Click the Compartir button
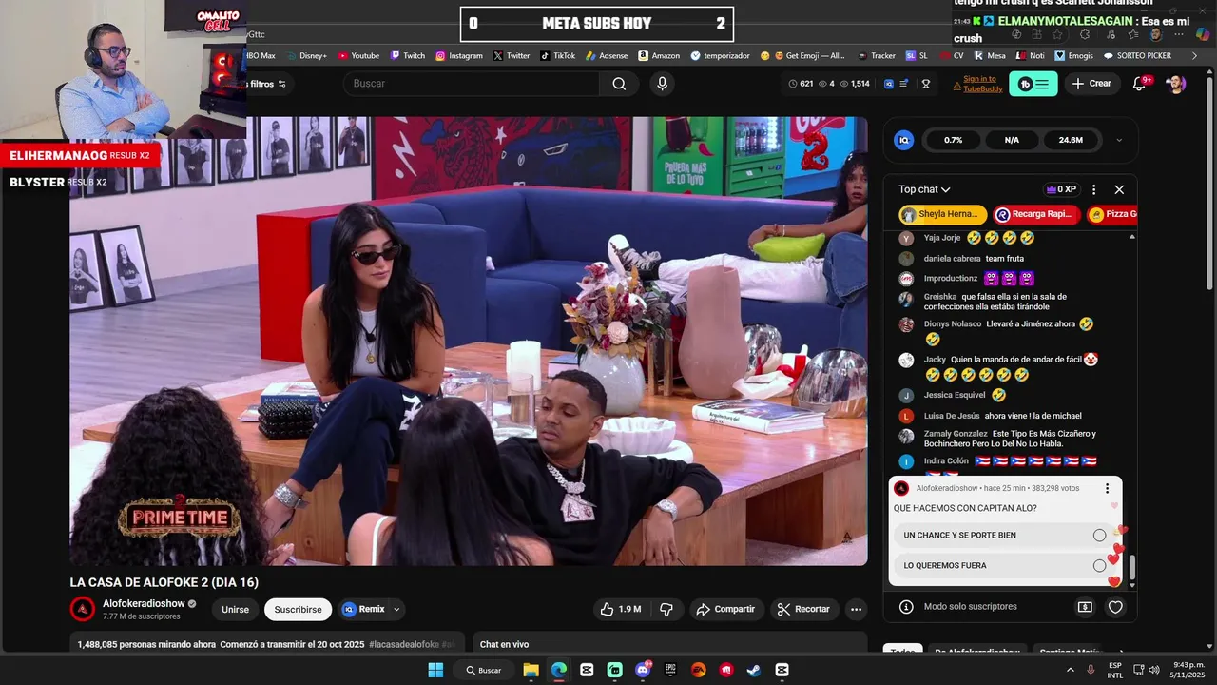The height and width of the screenshot is (685, 1217). point(725,609)
